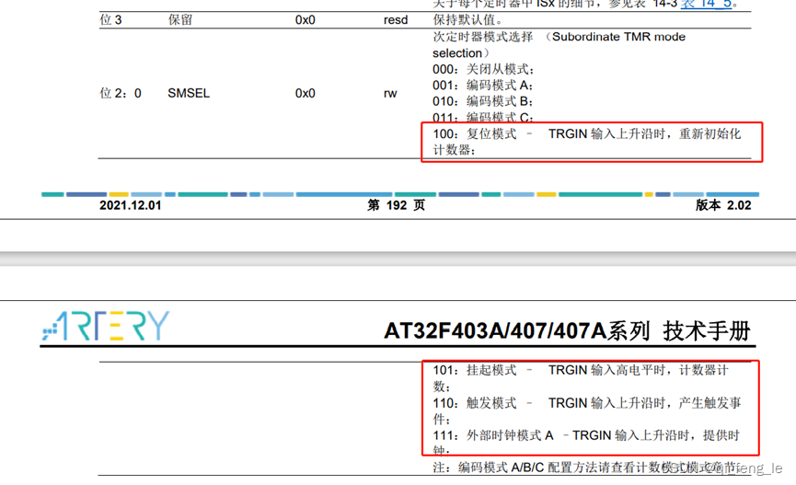796x485 pixels.
Task: Select the page number '第 192 页'
Action: pos(397,205)
